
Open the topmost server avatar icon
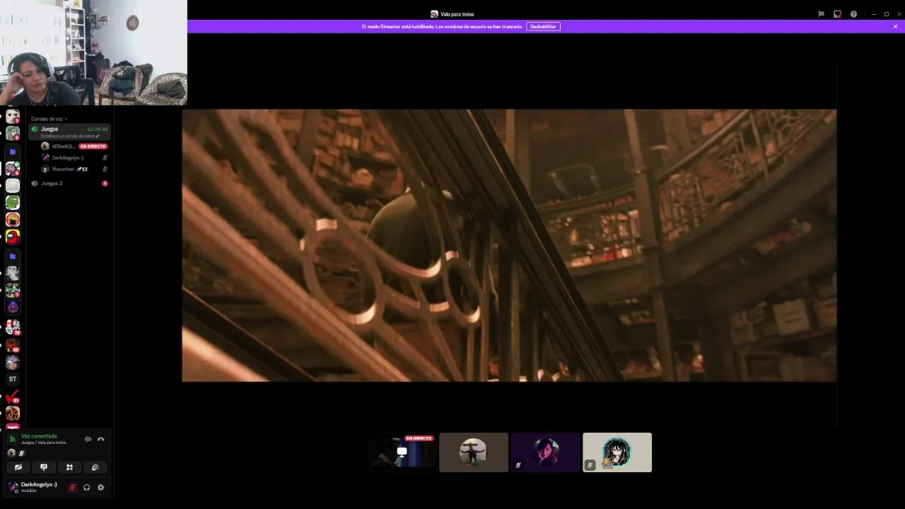[x=13, y=116]
